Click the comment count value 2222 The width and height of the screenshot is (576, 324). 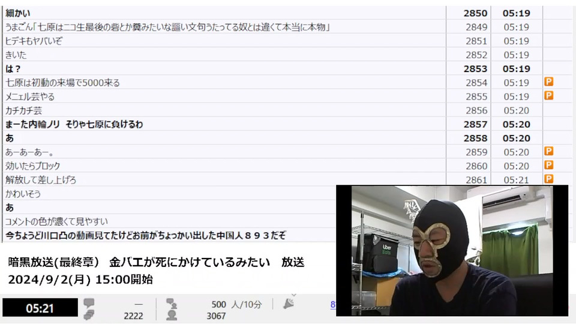(x=133, y=316)
